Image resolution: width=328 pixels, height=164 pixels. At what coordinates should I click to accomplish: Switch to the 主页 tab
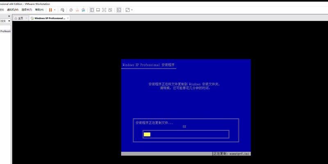20,18
